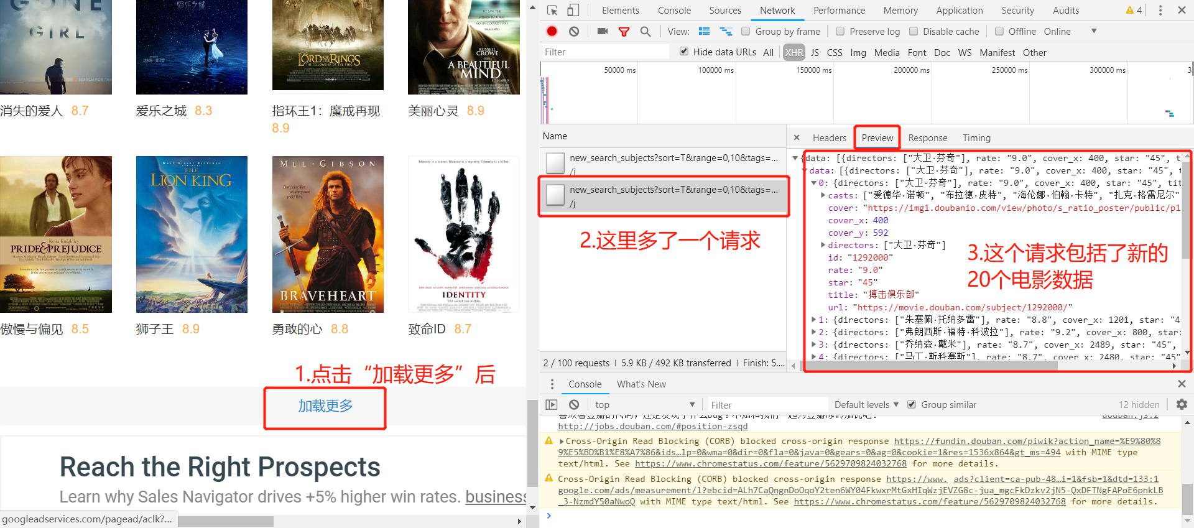Expand item 2 in JSON preview

click(813, 332)
